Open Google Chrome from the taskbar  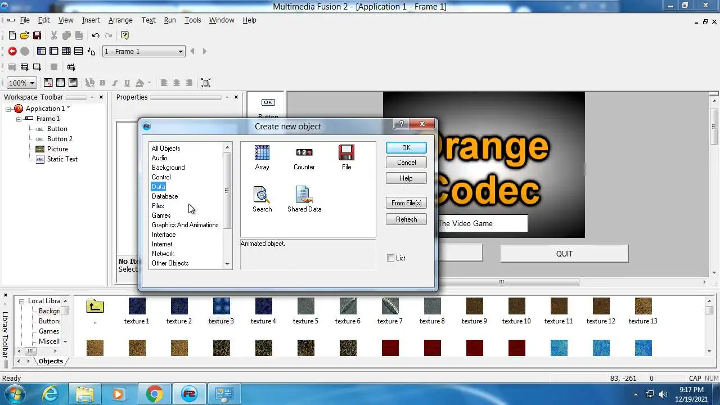point(155,394)
